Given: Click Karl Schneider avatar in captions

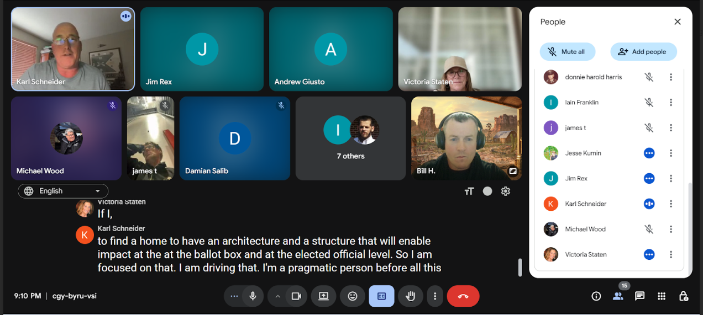Looking at the screenshot, I should coord(85,234).
